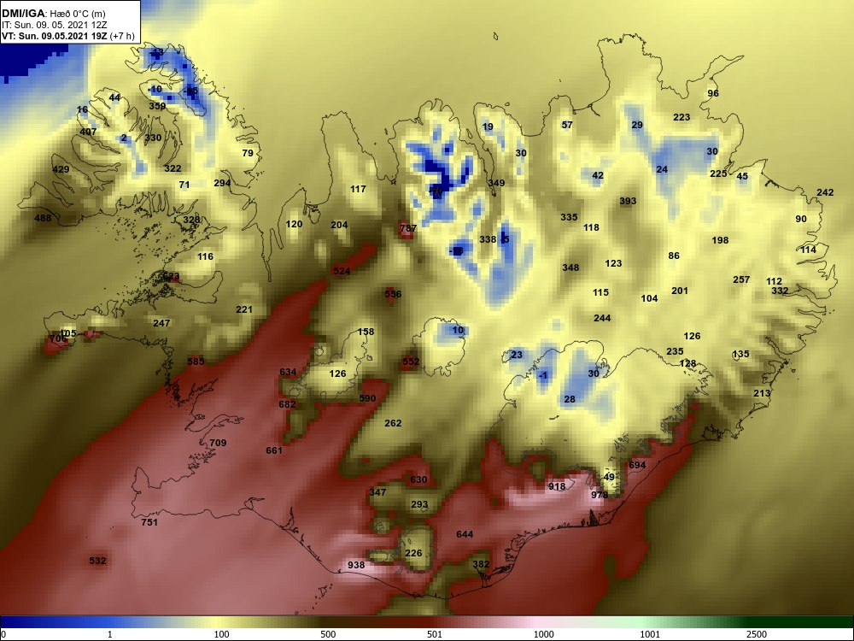Select the map value "79"
The width and height of the screenshot is (854, 641).
coord(248,153)
